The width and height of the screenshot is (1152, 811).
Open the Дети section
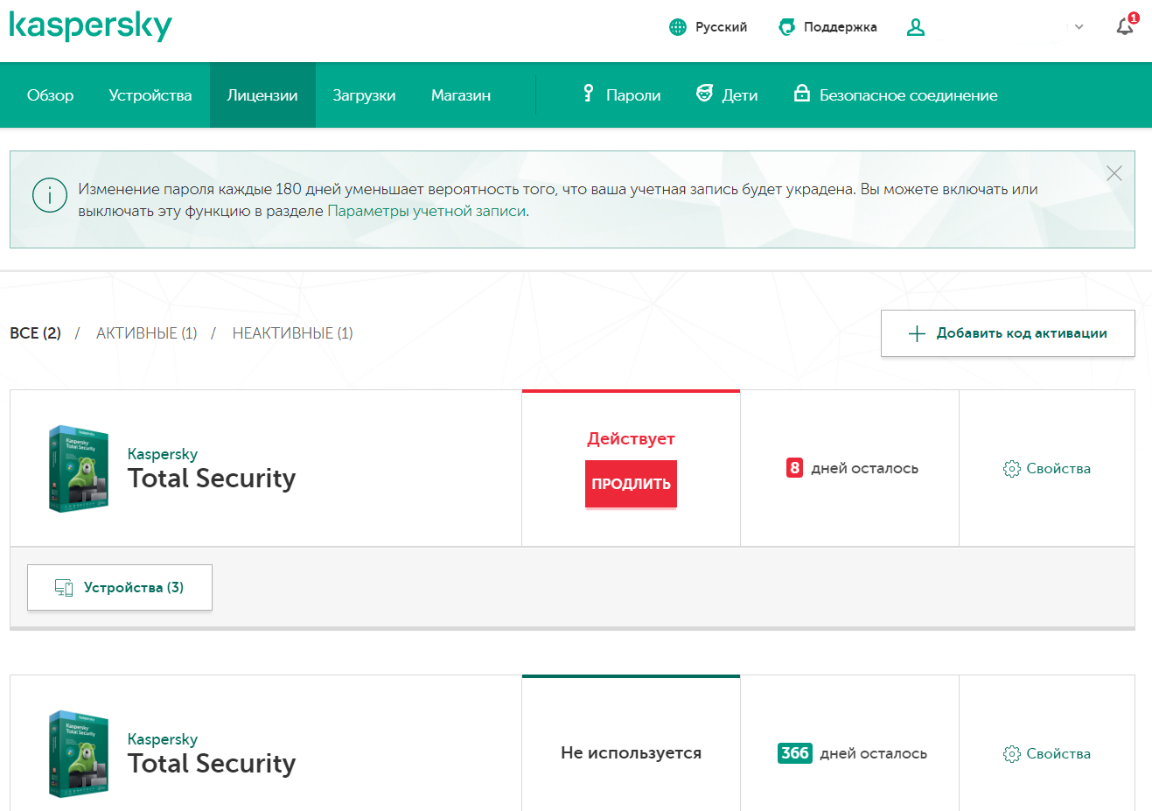[x=727, y=95]
